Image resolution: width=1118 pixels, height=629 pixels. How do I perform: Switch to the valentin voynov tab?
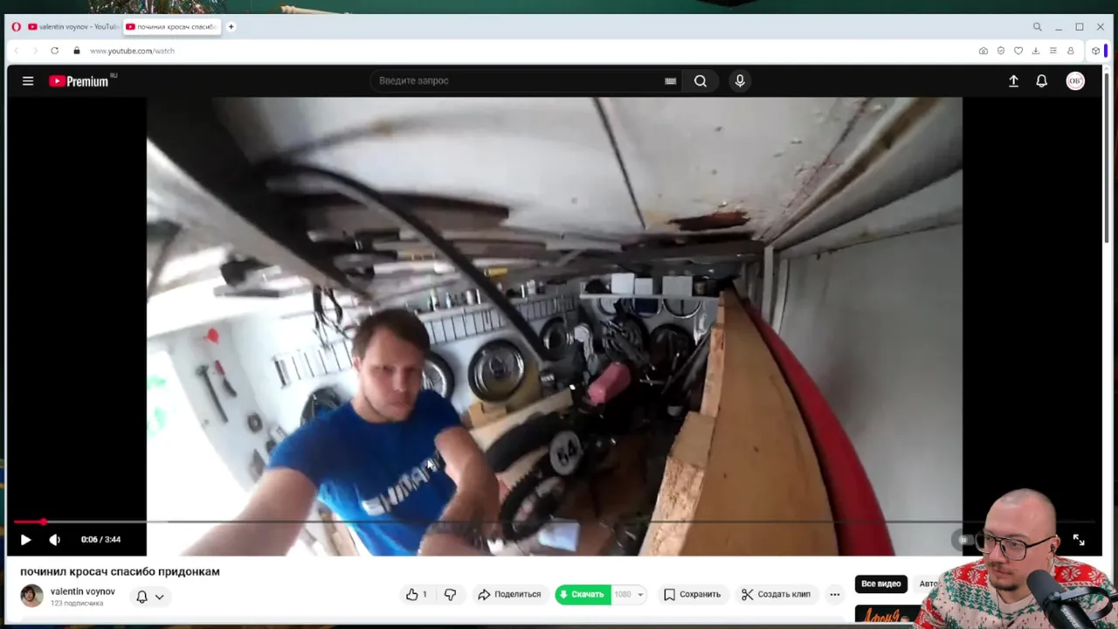72,27
